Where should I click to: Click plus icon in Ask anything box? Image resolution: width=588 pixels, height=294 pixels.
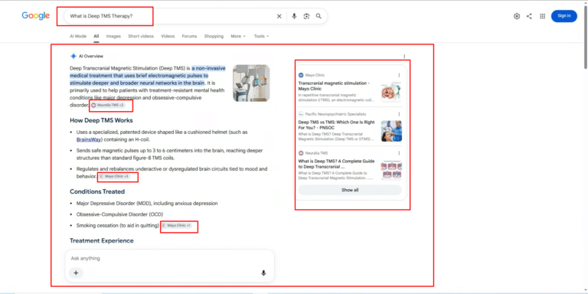click(76, 273)
